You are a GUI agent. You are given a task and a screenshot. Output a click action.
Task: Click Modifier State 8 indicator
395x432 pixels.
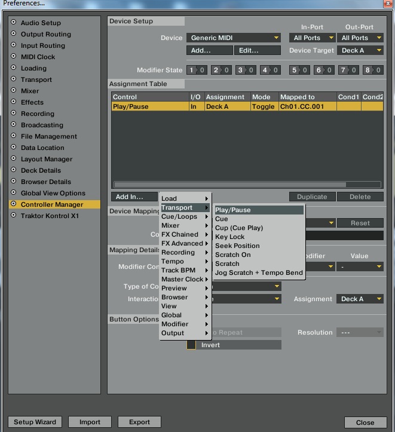click(x=373, y=70)
